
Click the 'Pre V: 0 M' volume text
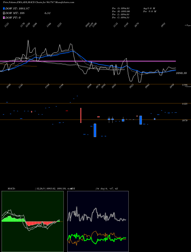150,11
